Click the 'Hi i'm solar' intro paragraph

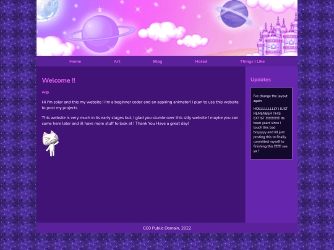tap(140, 105)
